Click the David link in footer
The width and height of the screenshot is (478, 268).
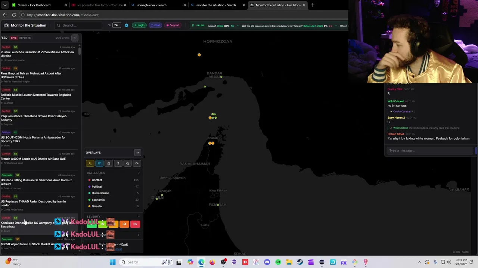pos(125,245)
